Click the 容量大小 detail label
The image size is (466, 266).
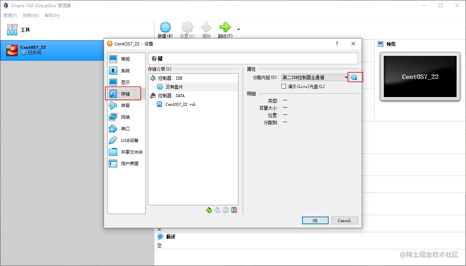click(x=269, y=108)
